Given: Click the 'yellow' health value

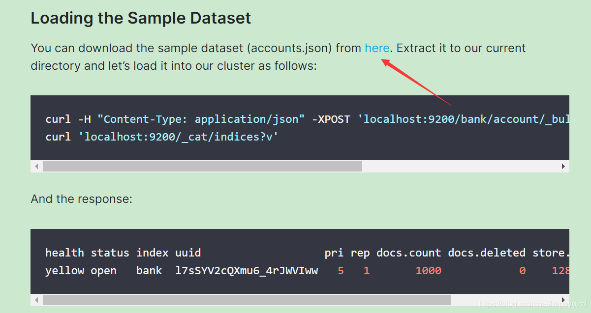Looking at the screenshot, I should (64, 270).
